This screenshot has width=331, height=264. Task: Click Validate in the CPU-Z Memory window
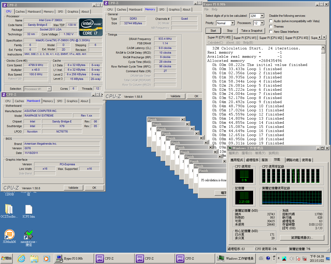pyautogui.click(x=175, y=96)
